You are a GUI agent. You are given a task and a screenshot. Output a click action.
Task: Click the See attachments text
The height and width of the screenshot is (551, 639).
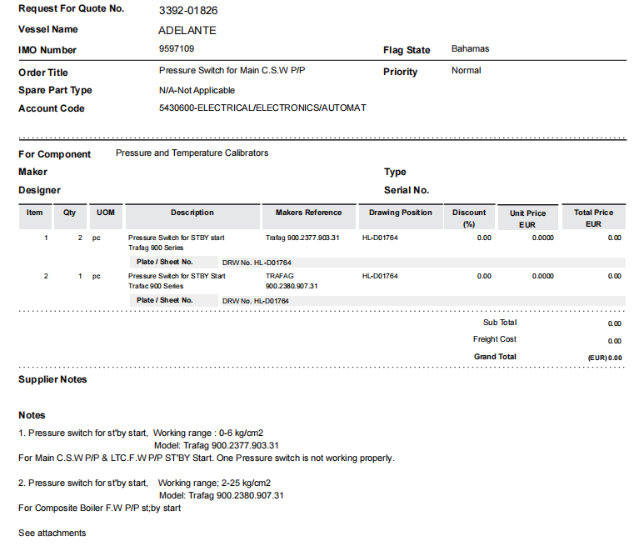pyautogui.click(x=52, y=533)
